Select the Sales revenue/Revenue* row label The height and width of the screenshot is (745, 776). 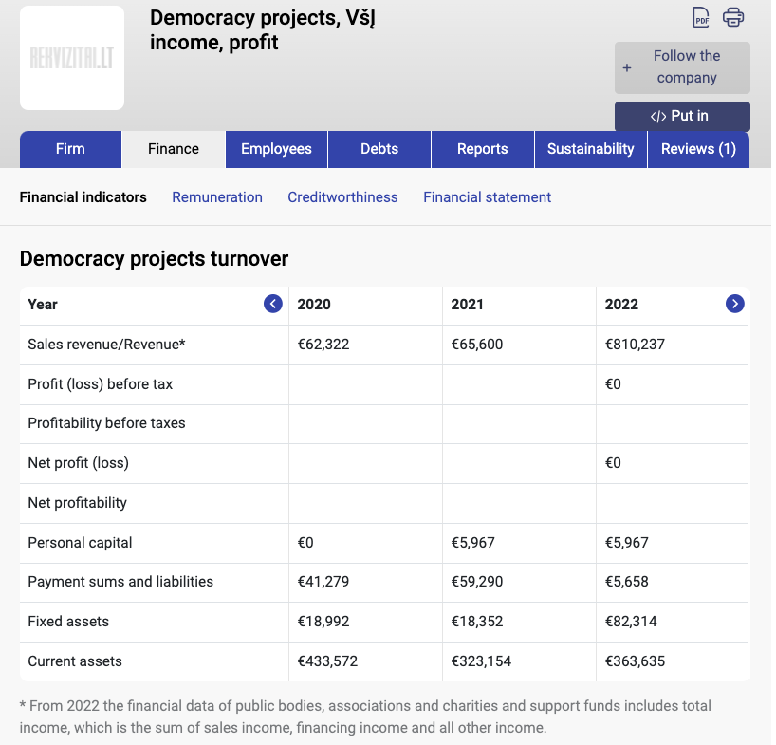click(x=106, y=345)
